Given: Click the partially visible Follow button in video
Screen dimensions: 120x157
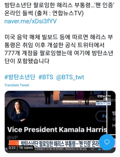Looking at the screenshot, I should click(x=101, y=116).
